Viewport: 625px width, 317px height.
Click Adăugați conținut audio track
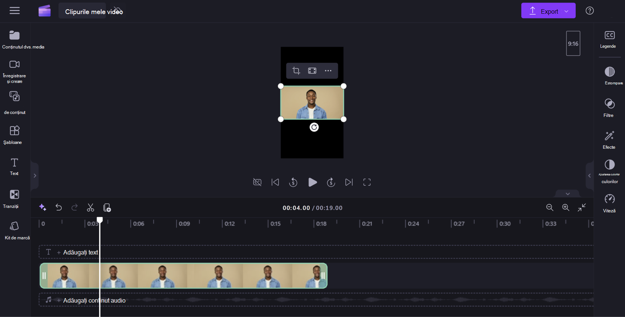coord(94,300)
